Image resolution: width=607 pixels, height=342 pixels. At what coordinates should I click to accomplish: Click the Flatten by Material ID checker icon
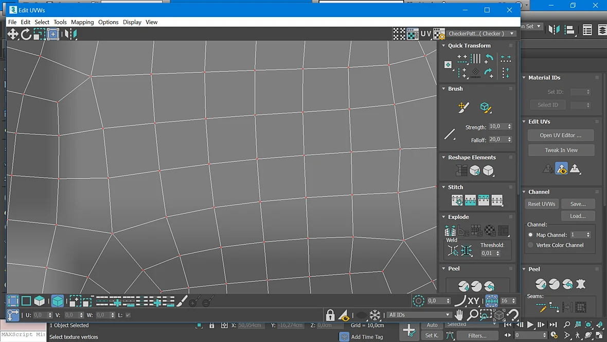pos(490,231)
